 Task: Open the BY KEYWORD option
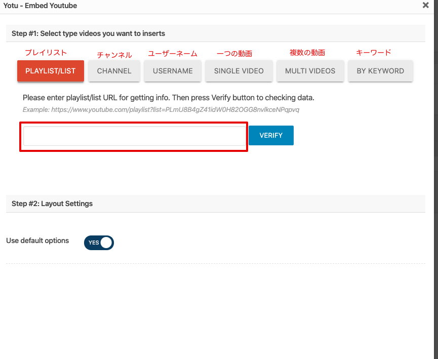pos(380,71)
